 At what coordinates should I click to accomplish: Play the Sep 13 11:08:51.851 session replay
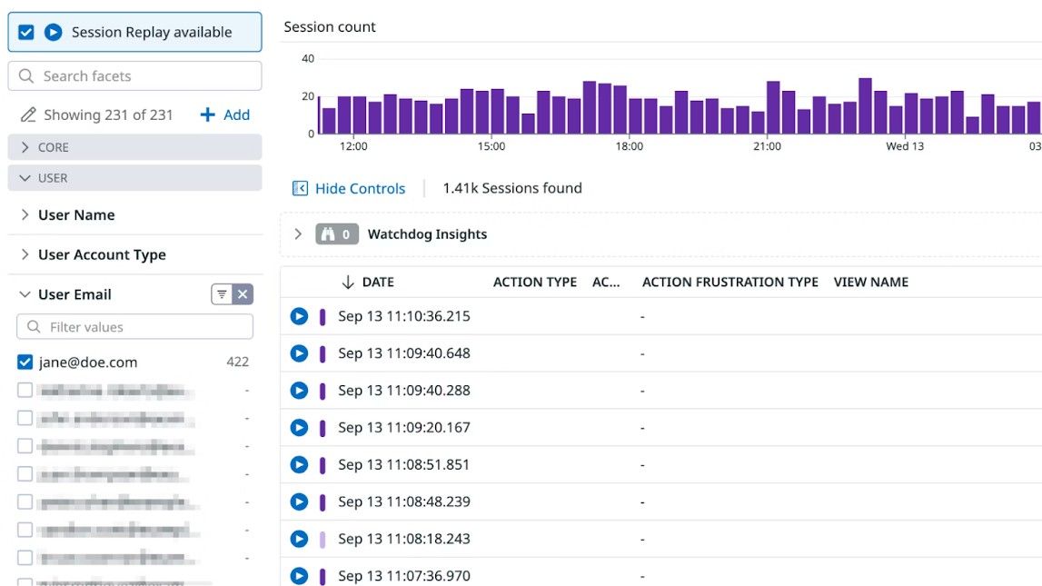tap(300, 464)
